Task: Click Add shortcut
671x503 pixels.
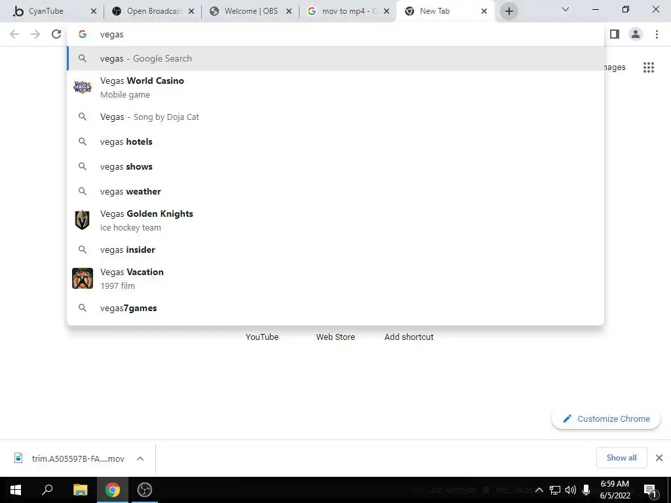Action: 409,337
